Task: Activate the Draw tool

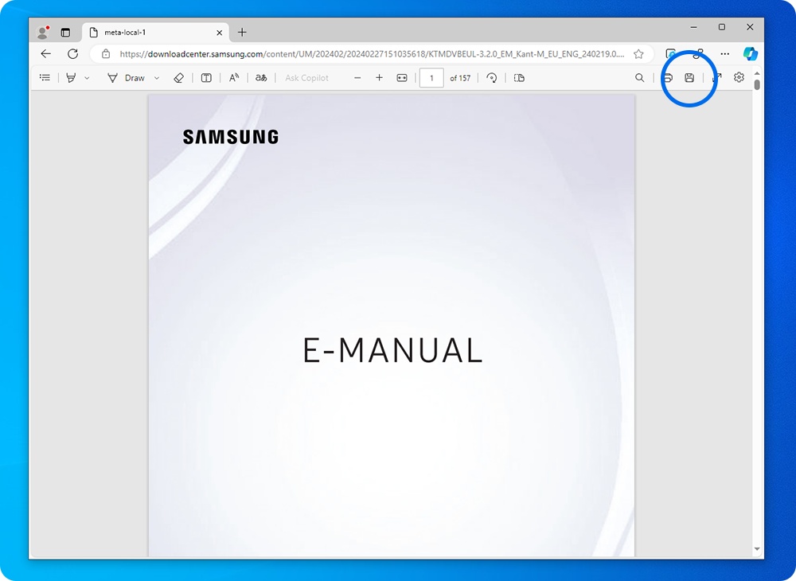Action: [127, 77]
